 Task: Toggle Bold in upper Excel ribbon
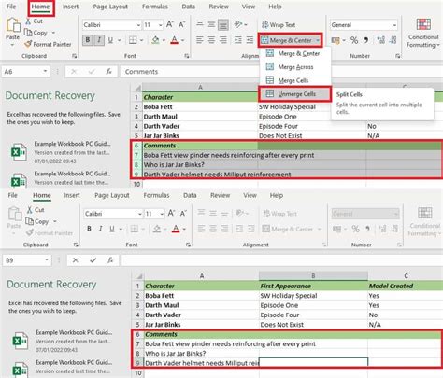[88, 40]
